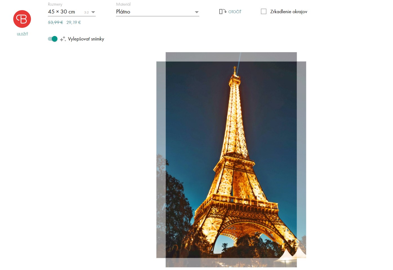Image resolution: width=393 pixels, height=270 pixels.
Task: Click the Eiffel Tower image preview
Action: click(x=231, y=159)
